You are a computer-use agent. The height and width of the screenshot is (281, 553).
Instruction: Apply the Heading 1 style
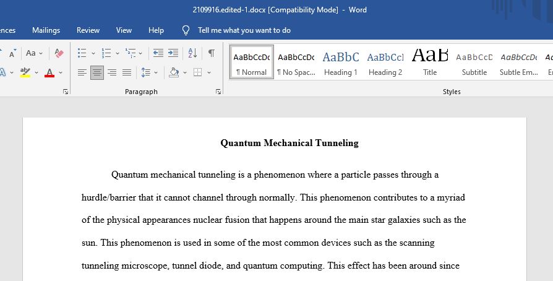(x=341, y=62)
